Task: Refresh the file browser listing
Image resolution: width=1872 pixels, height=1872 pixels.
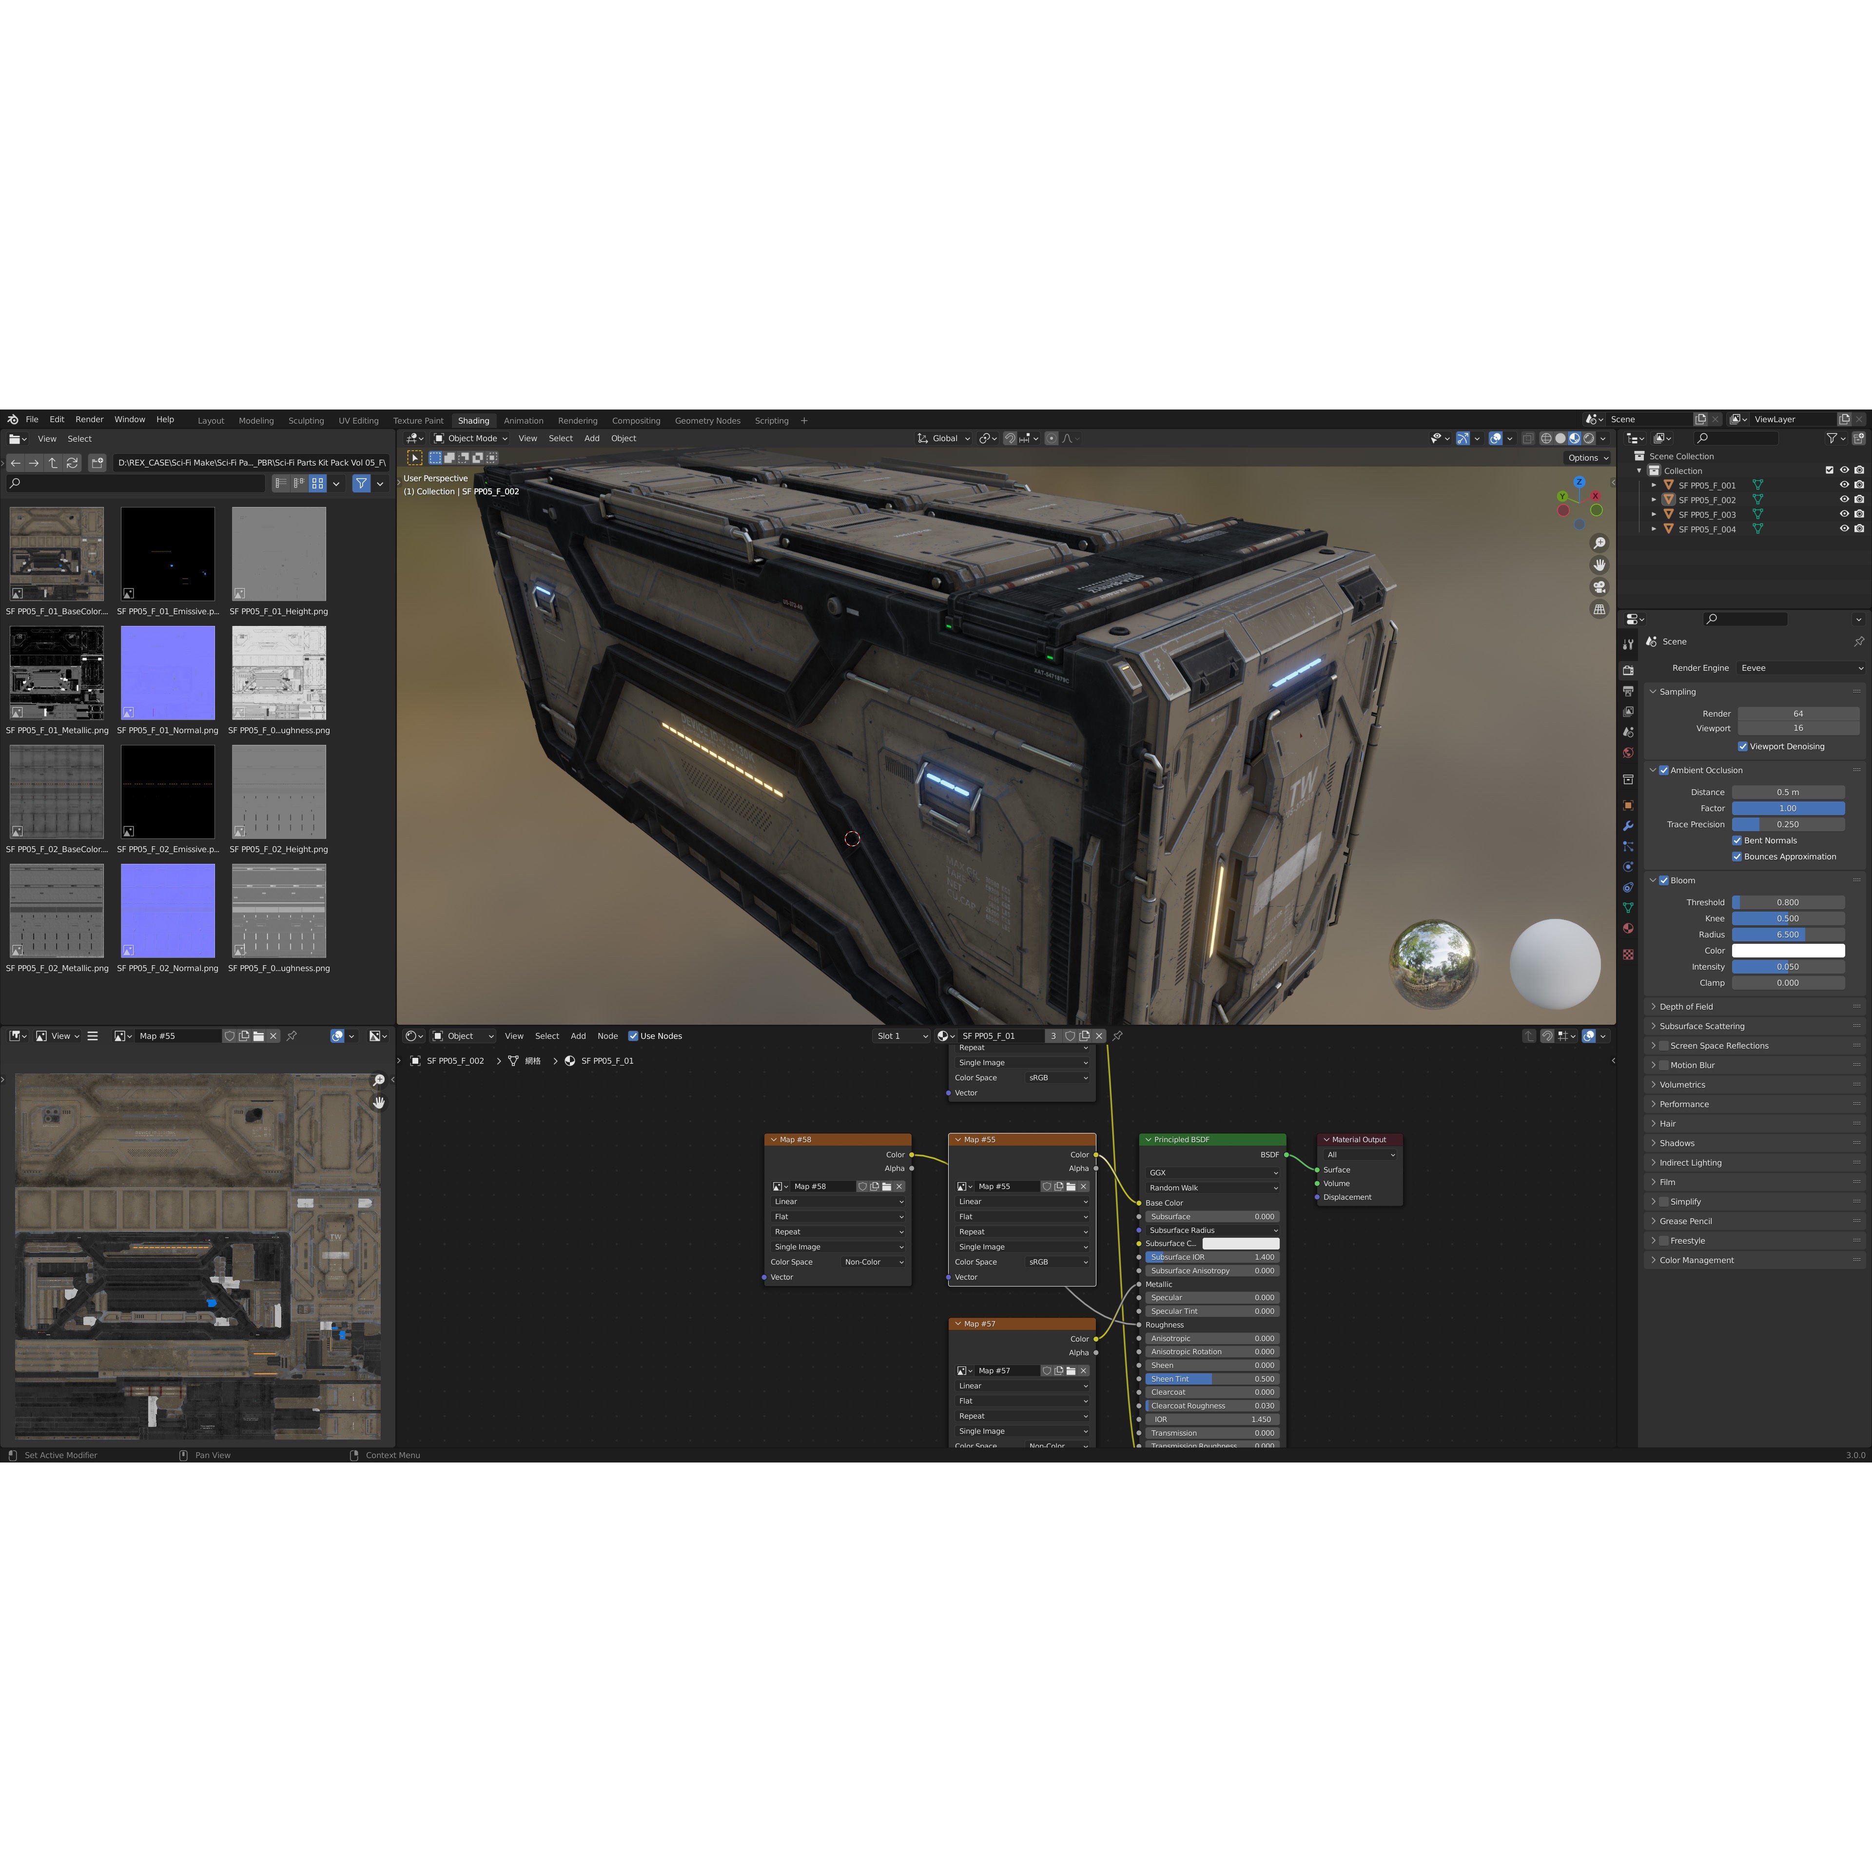Action: pyautogui.click(x=72, y=463)
